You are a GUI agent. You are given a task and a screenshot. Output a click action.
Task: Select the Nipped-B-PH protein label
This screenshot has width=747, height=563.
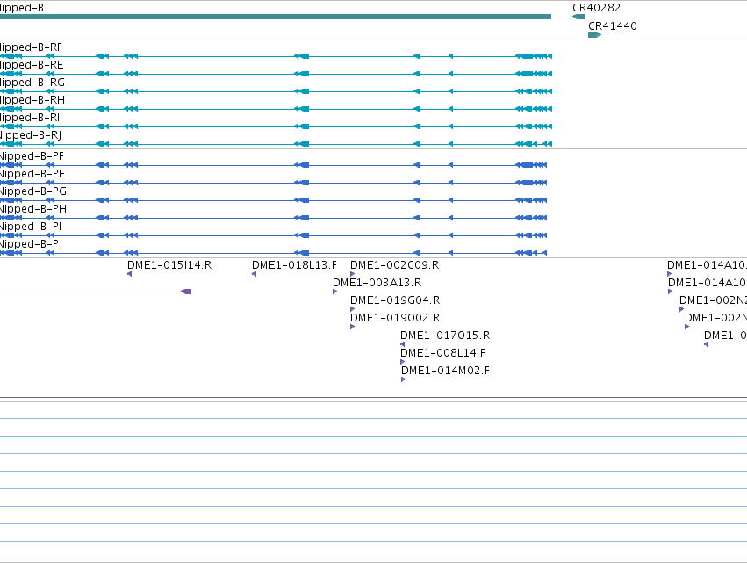tap(33, 209)
